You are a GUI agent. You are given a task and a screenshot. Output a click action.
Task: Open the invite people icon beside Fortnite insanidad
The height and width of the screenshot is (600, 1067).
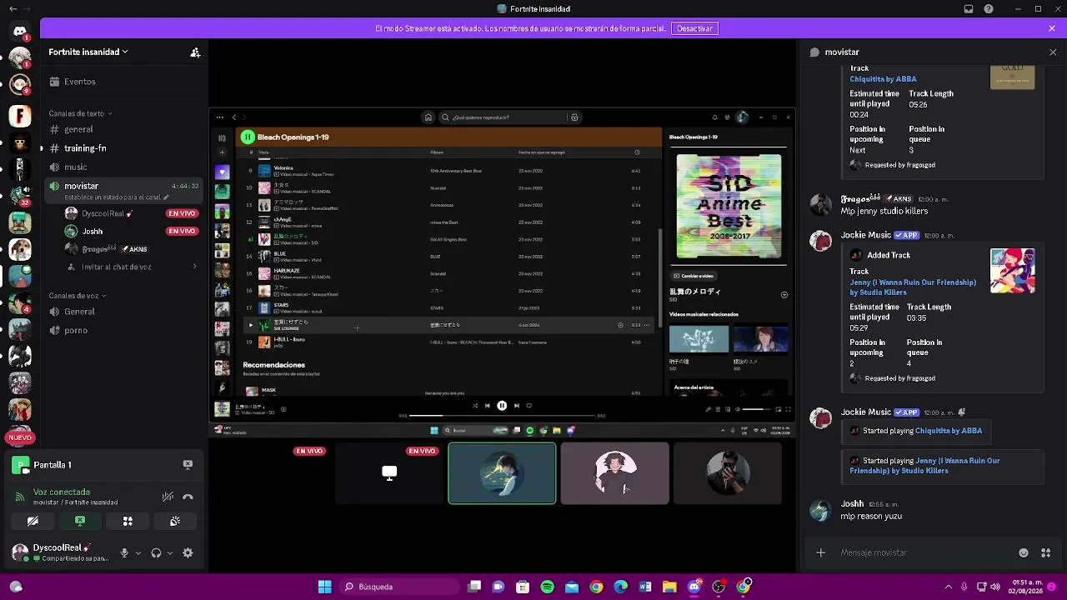[x=195, y=52]
